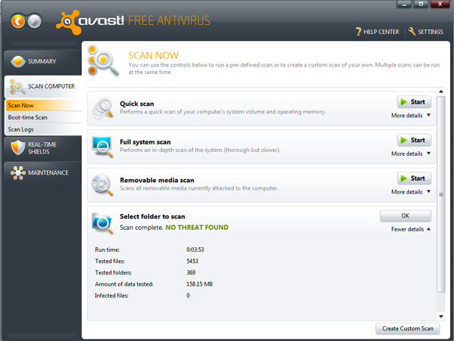Expand More details for Quick scan

[411, 116]
